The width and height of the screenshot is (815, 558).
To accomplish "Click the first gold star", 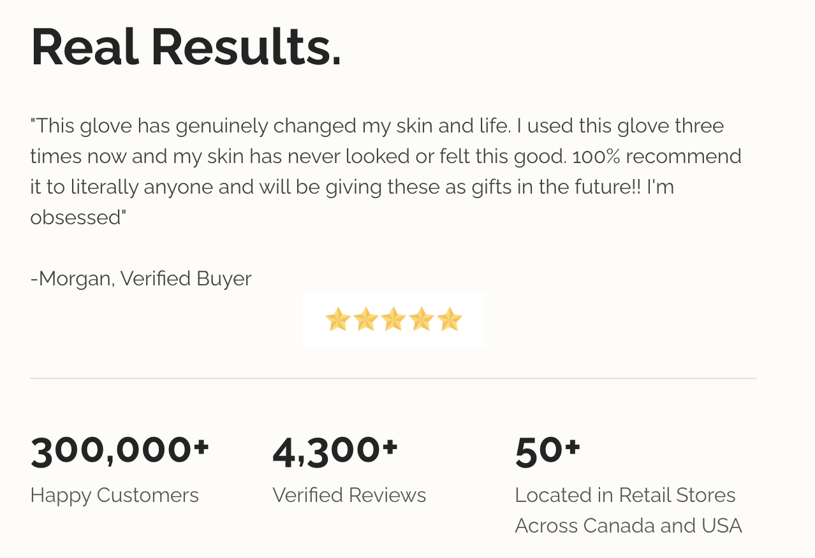I will click(x=337, y=319).
